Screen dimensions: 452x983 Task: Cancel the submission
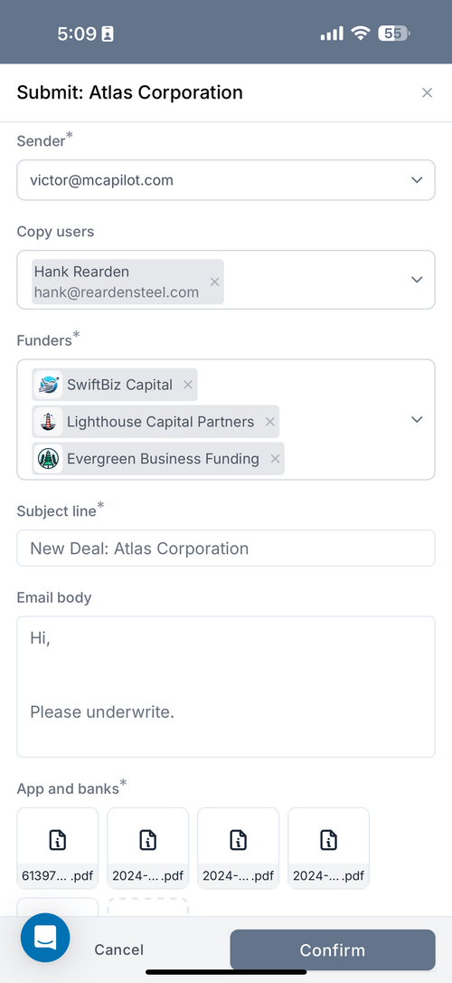(x=119, y=950)
